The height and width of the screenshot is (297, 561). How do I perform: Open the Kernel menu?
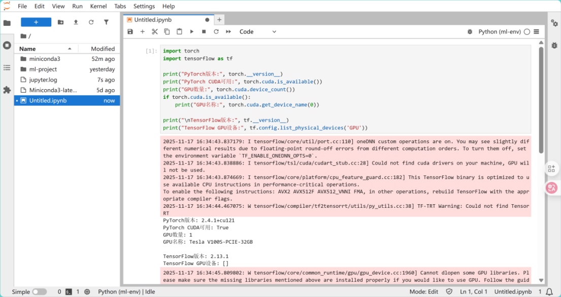98,6
